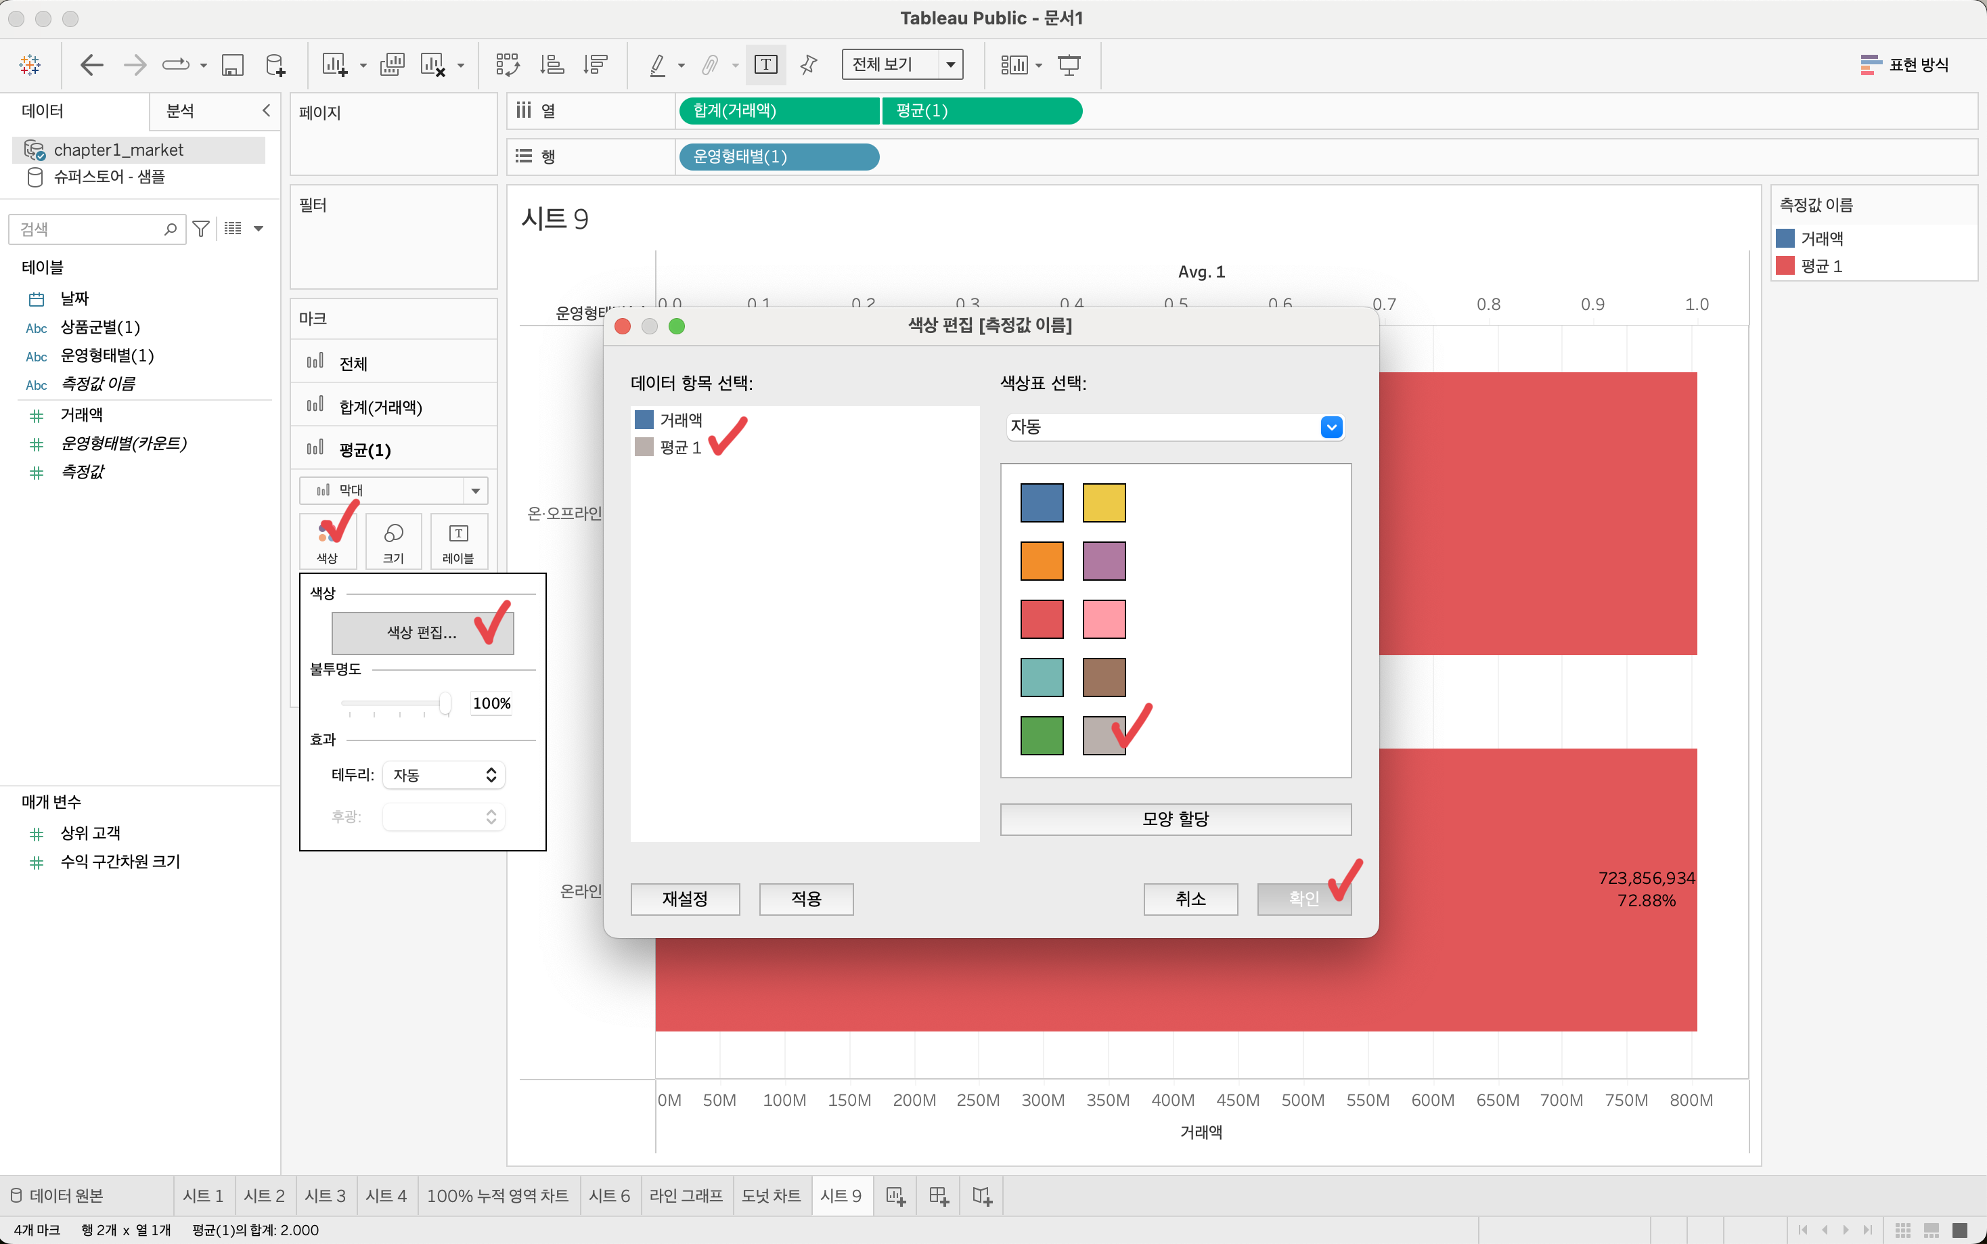Open the 전체 보기 fit dropdown

pyautogui.click(x=950, y=64)
